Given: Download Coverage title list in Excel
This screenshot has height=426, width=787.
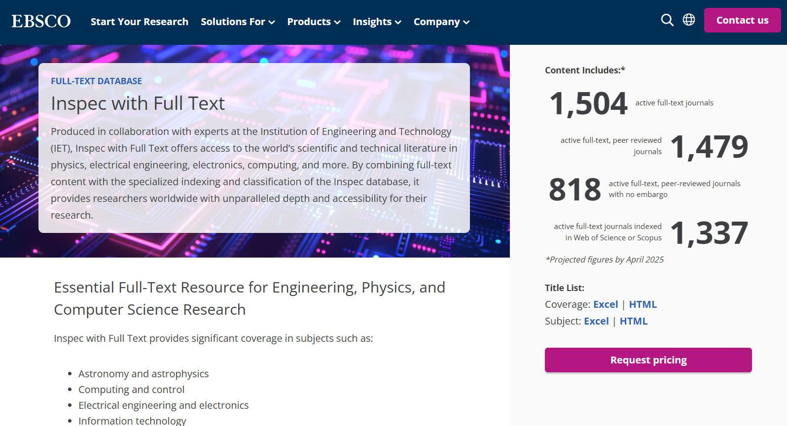Looking at the screenshot, I should pos(606,304).
